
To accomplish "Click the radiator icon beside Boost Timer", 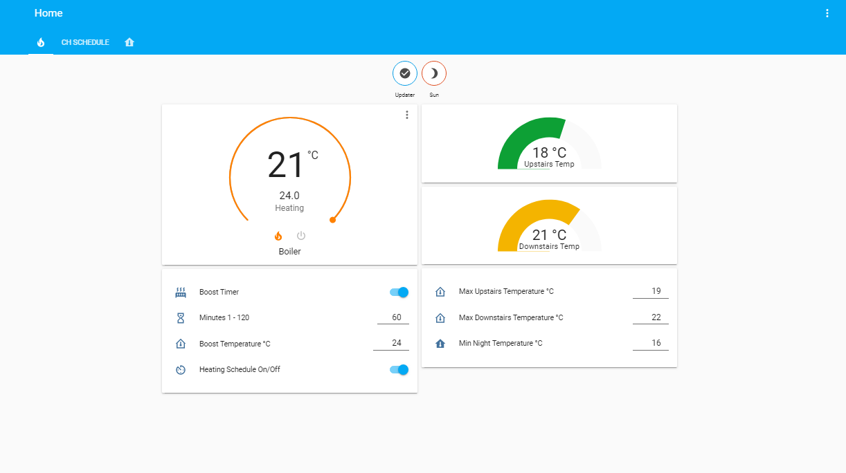I will click(181, 292).
